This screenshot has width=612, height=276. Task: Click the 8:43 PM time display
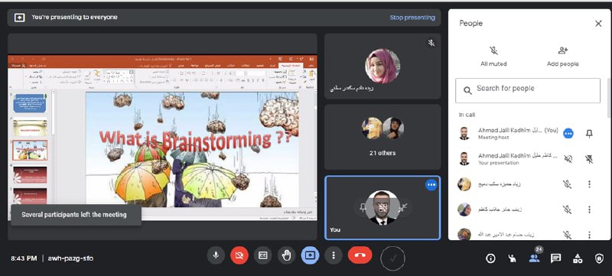click(x=24, y=258)
